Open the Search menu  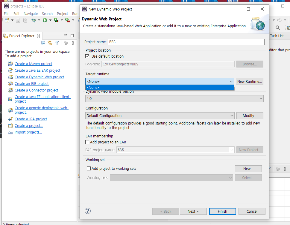point(47,14)
